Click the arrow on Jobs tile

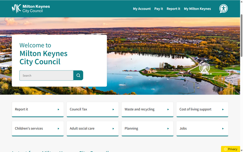[223, 129]
